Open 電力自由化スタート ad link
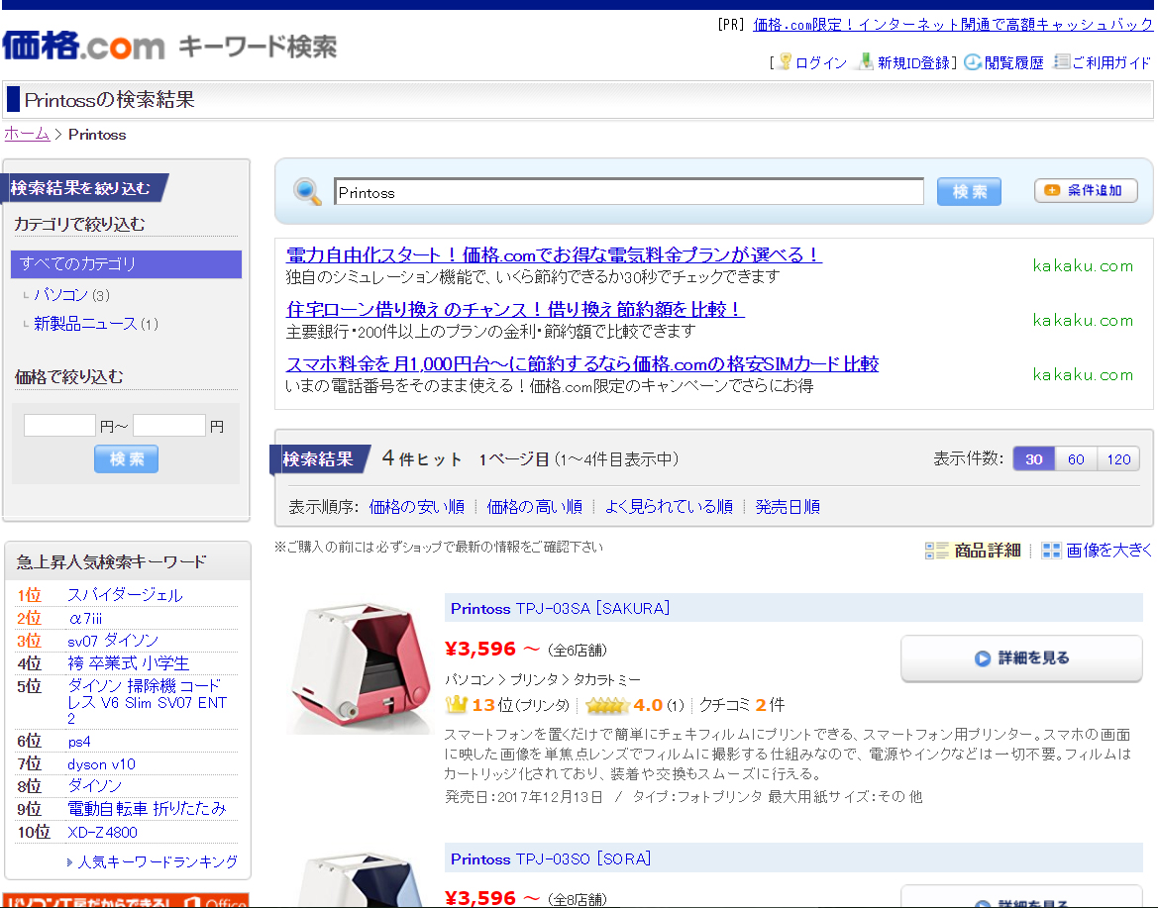Image resolution: width=1158 pixels, height=908 pixels. 553,254
